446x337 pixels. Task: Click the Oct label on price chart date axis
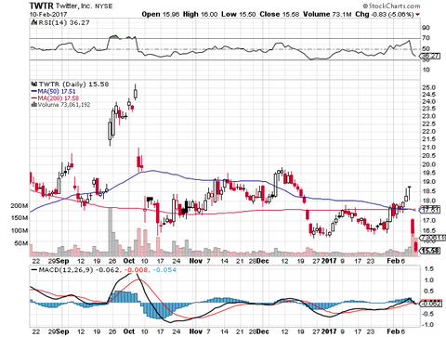point(129,261)
